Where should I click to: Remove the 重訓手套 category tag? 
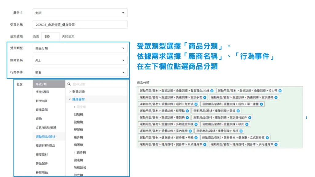pyautogui.click(x=205, y=97)
